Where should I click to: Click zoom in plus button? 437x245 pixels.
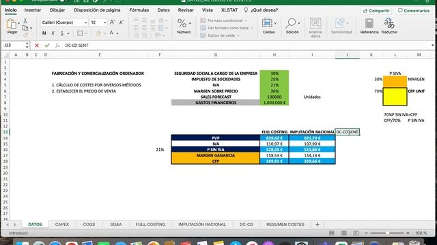pyautogui.click(x=408, y=233)
